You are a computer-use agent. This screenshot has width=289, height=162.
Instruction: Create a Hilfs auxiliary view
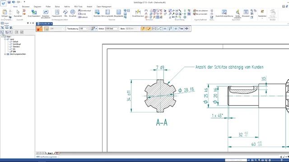[x=65, y=13]
